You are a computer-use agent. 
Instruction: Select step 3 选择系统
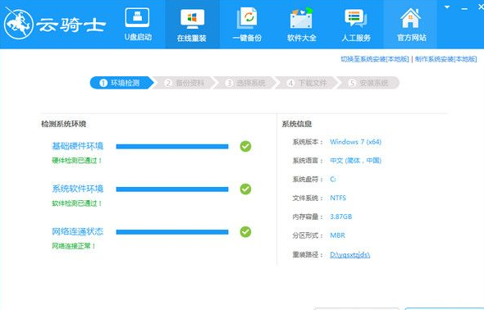(x=246, y=83)
